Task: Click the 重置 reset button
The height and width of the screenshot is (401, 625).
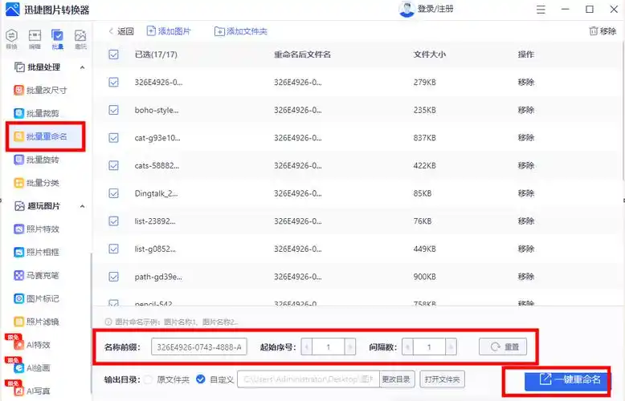Action: coord(503,347)
